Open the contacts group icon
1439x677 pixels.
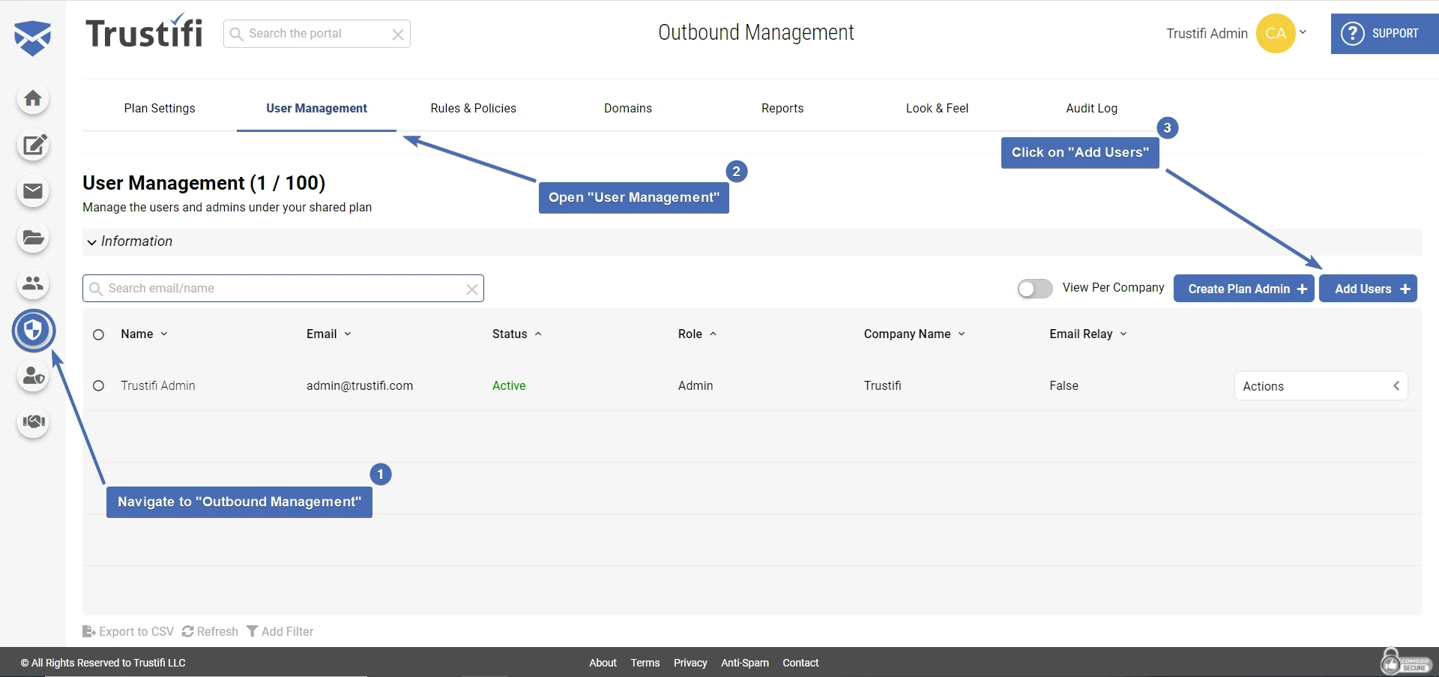click(x=33, y=283)
